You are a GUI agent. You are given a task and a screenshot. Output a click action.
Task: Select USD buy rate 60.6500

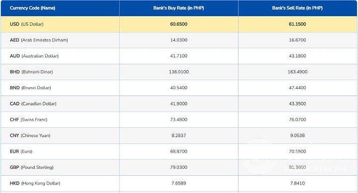tap(179, 24)
